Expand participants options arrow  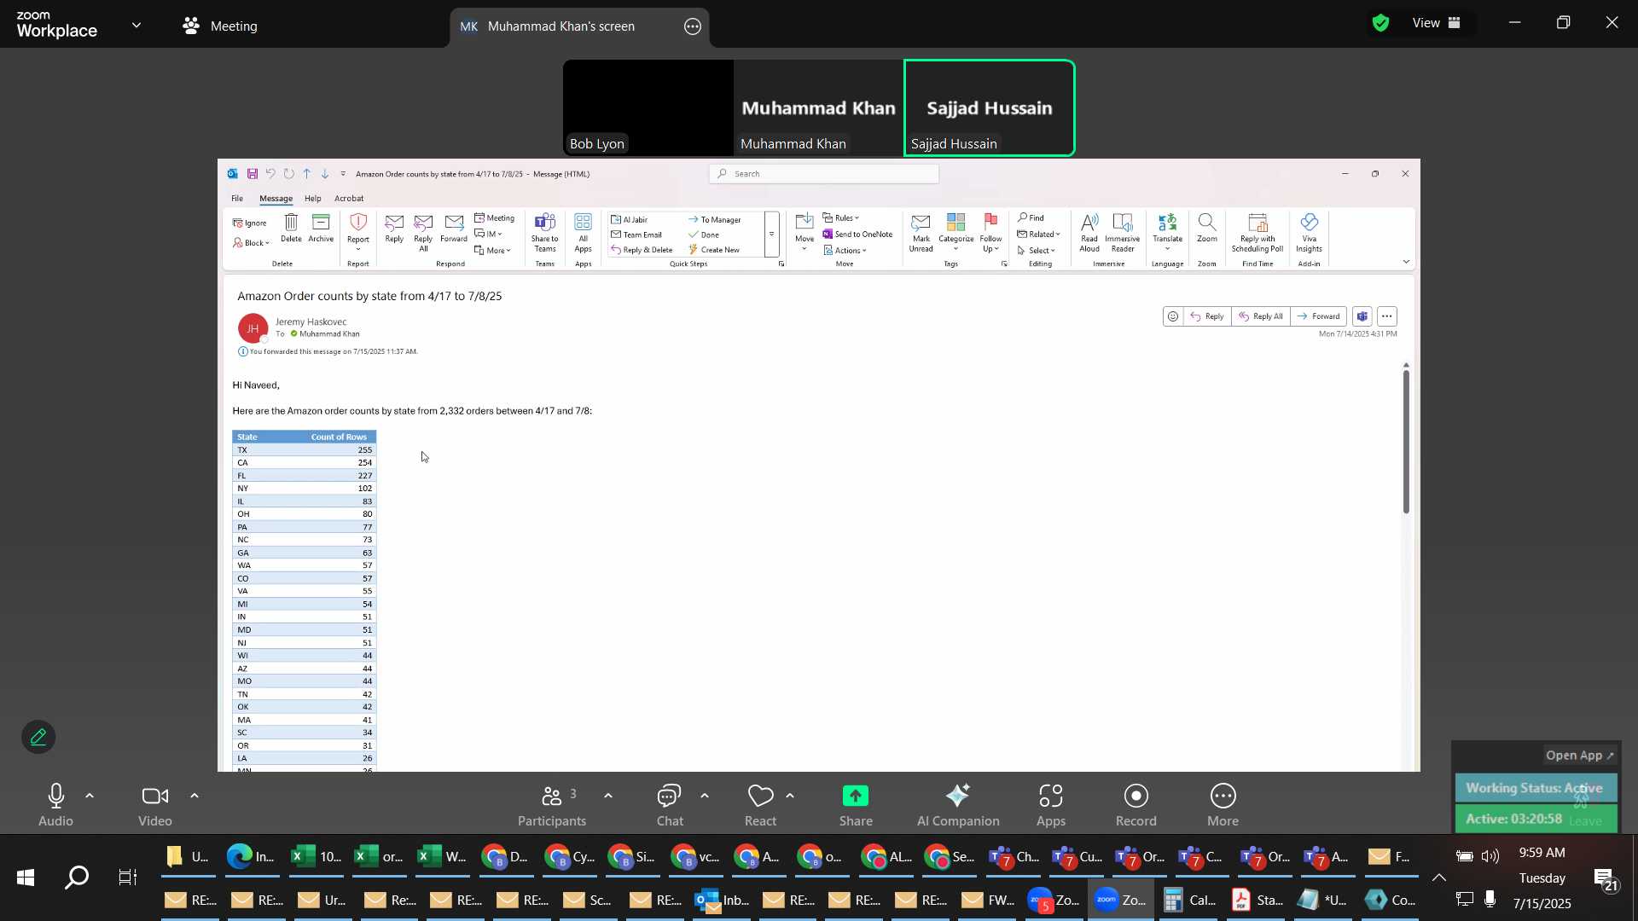coord(608,796)
